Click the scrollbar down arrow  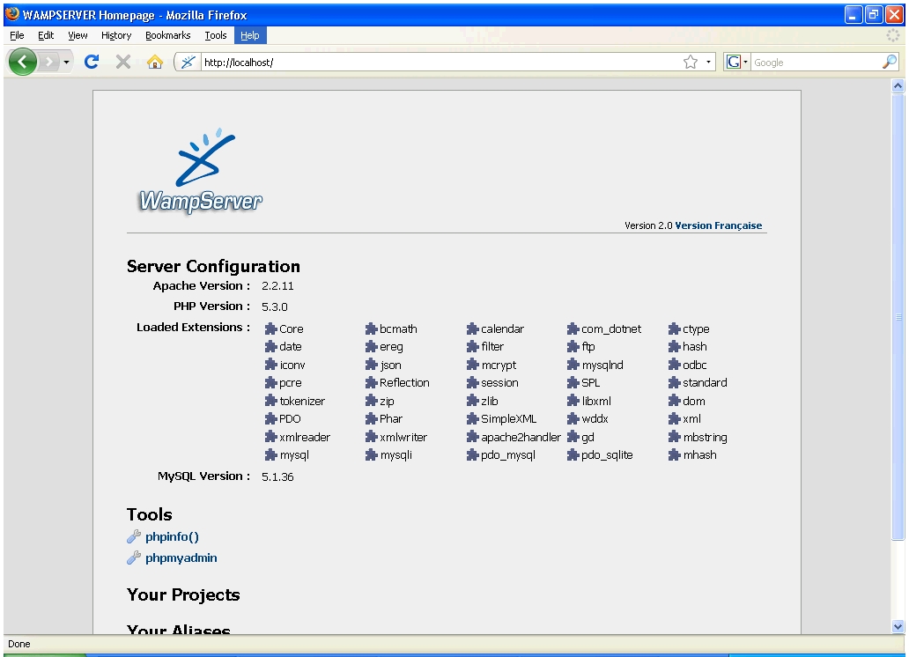[x=898, y=626]
